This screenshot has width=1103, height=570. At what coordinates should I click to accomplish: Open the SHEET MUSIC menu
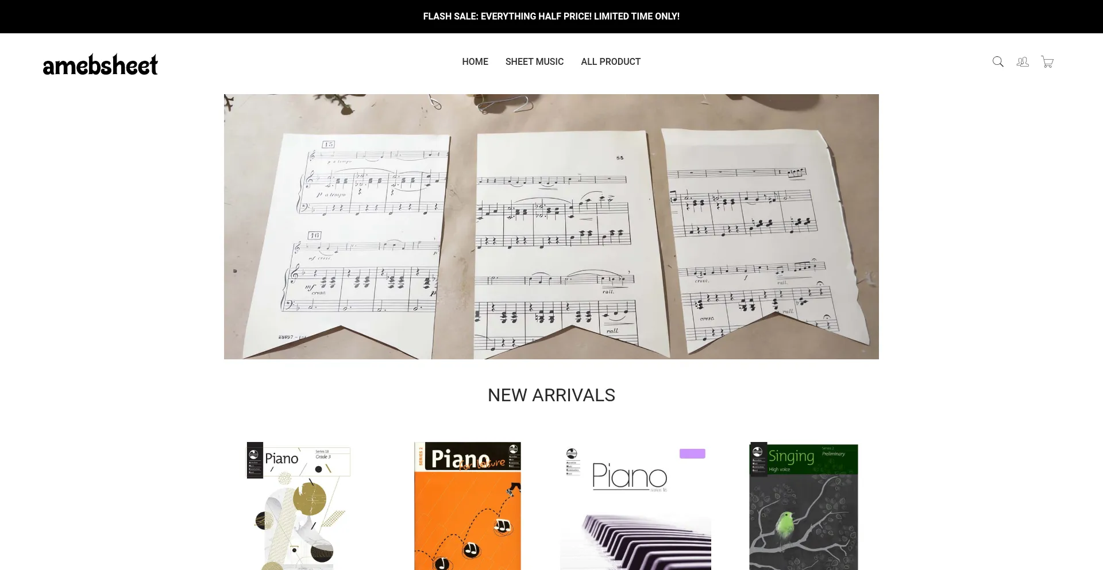click(534, 61)
